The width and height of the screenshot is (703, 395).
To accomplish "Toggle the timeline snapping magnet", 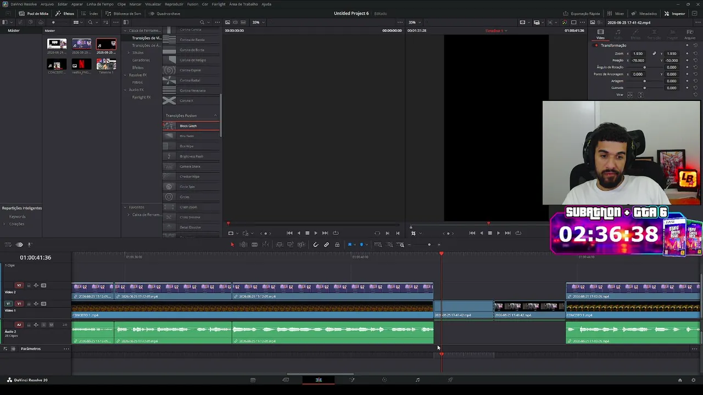I will pyautogui.click(x=315, y=245).
